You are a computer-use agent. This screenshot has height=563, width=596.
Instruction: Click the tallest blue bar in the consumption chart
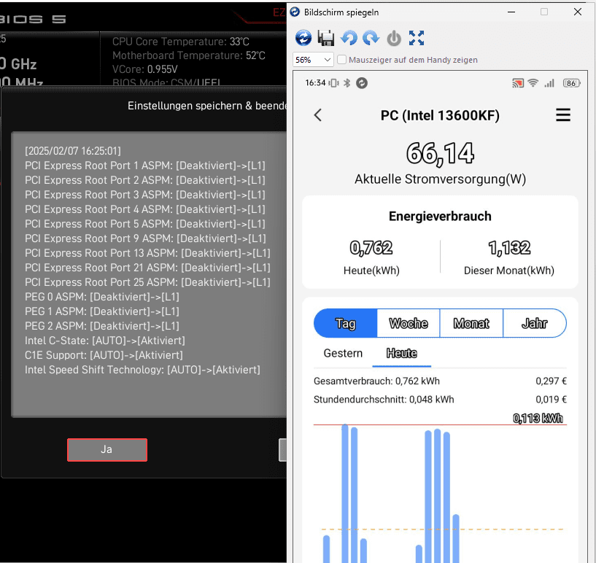pyautogui.click(x=345, y=493)
